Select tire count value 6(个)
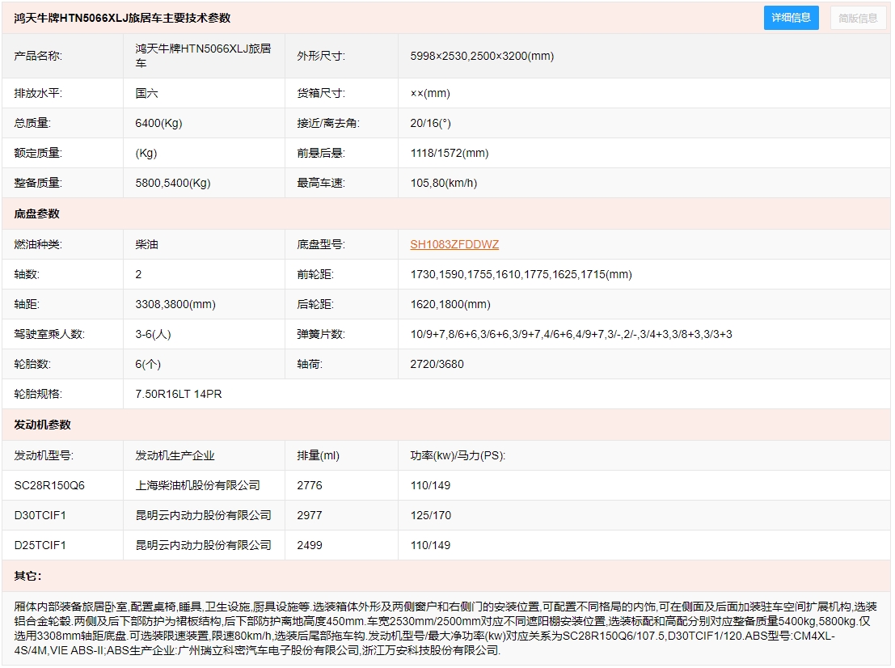 click(x=148, y=364)
